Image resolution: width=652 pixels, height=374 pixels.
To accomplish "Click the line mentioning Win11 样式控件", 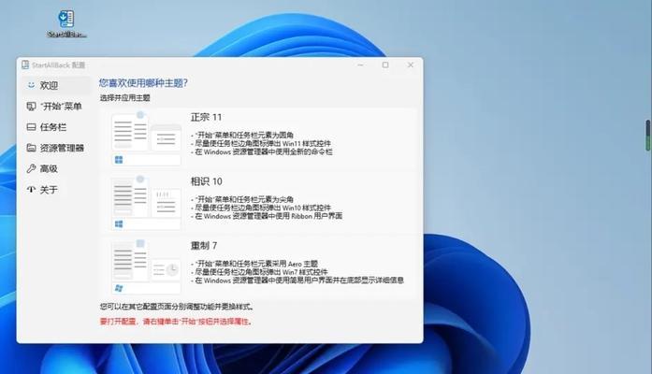I will (261, 143).
